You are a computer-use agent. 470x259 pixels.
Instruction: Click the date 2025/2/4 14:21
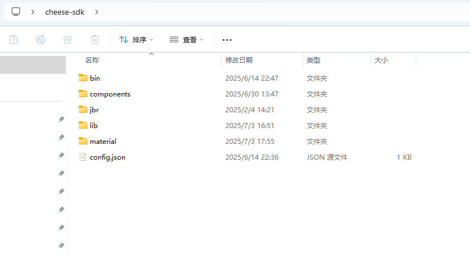[x=250, y=110]
